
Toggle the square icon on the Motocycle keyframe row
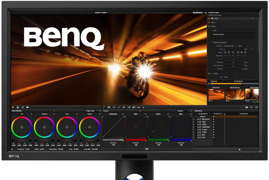tap(200, 119)
